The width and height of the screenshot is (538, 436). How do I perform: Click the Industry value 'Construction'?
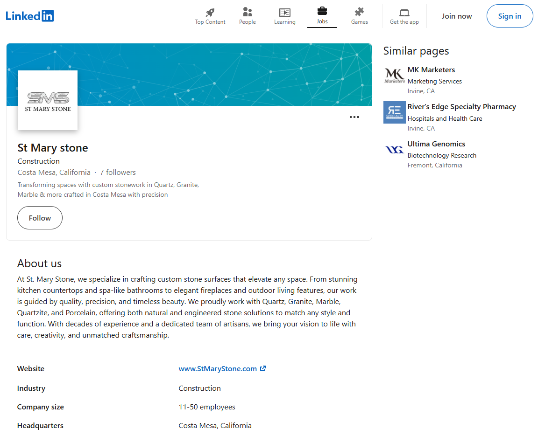pos(200,388)
